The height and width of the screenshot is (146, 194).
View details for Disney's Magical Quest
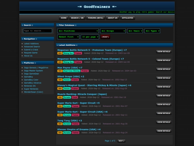click(164, 87)
